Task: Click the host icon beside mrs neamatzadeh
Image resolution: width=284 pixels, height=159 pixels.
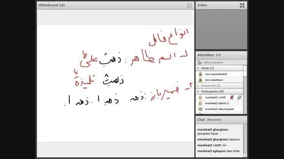Action: [x=200, y=74]
